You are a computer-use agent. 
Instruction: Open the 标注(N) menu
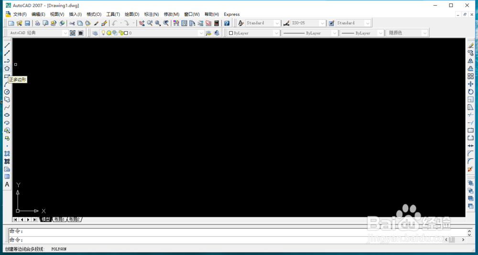click(x=152, y=14)
